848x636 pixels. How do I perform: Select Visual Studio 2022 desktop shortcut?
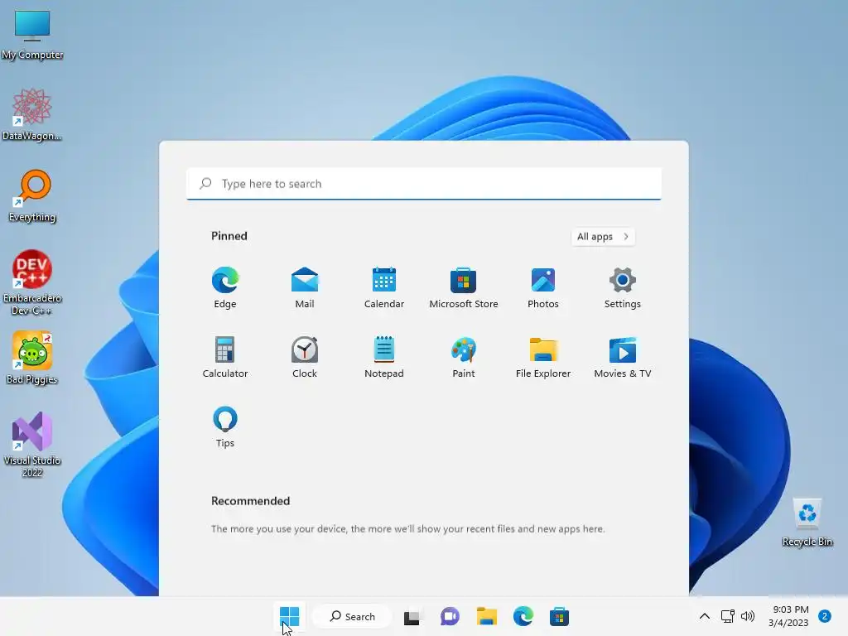[x=32, y=445]
